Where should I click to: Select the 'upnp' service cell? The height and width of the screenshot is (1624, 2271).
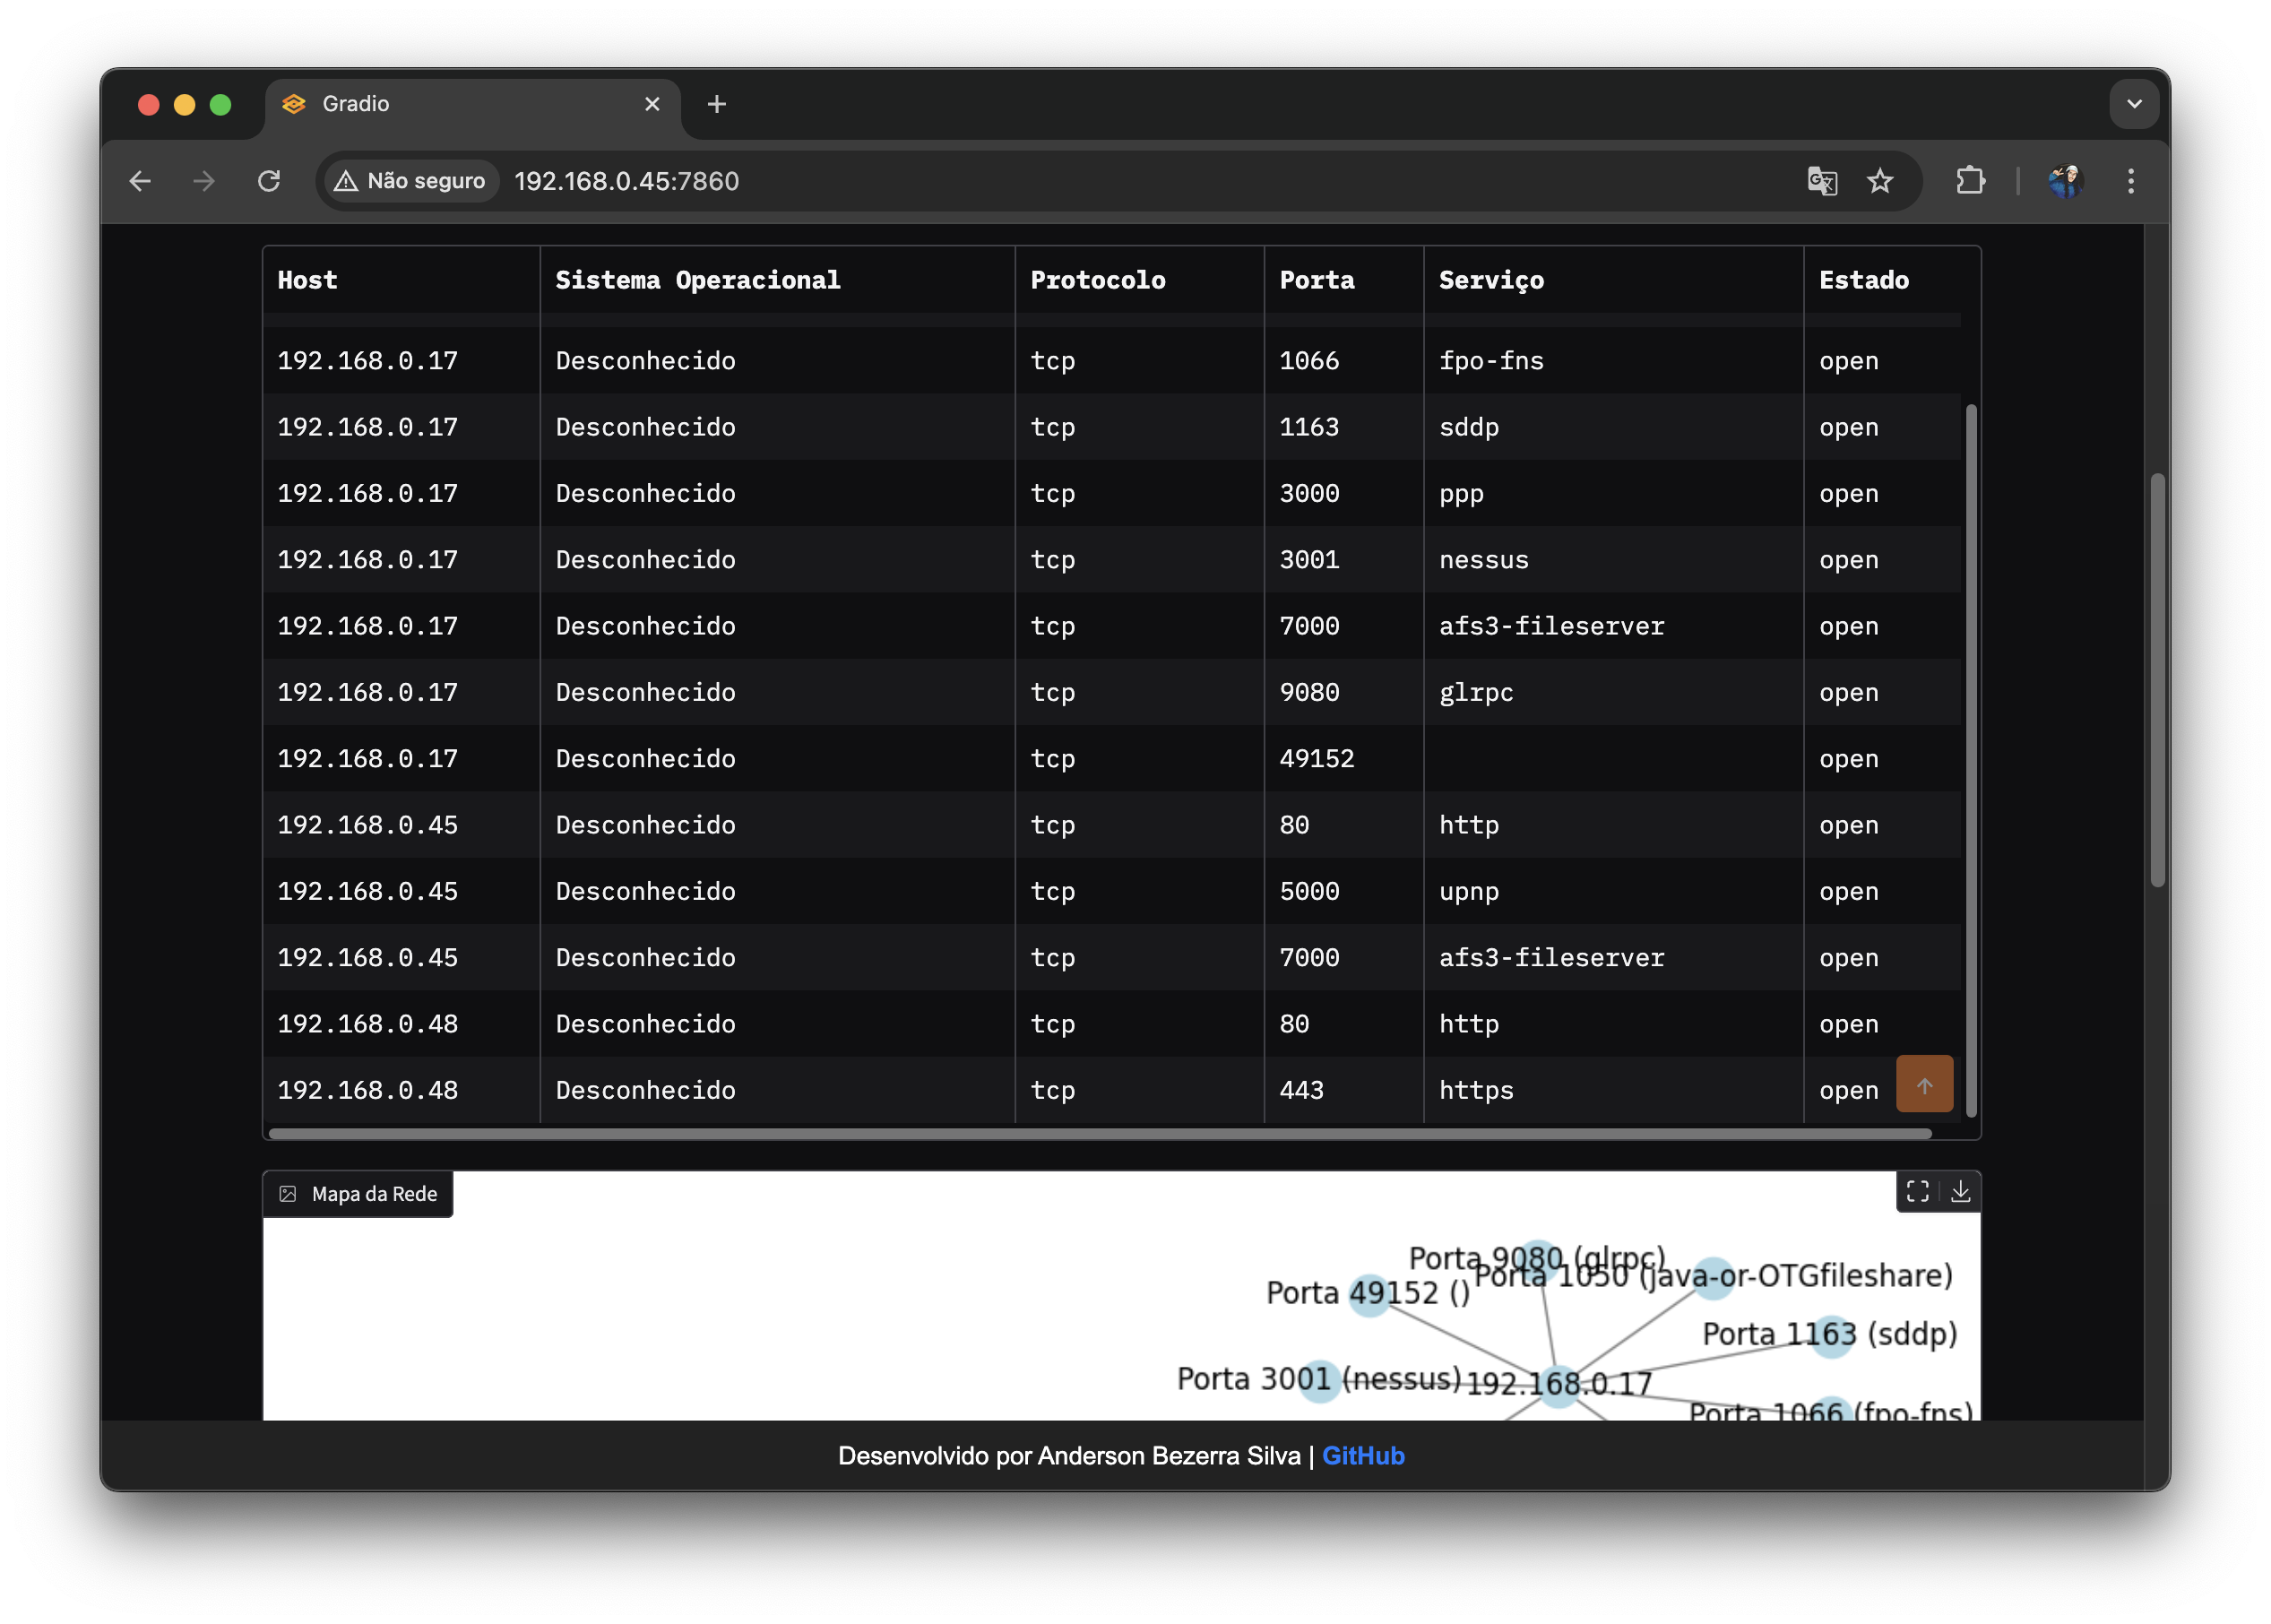[x=1614, y=891]
